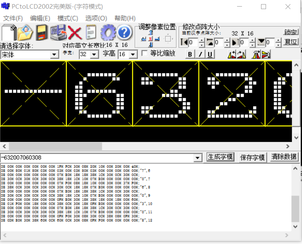Click the bottom margin adjust icon

click(261, 42)
